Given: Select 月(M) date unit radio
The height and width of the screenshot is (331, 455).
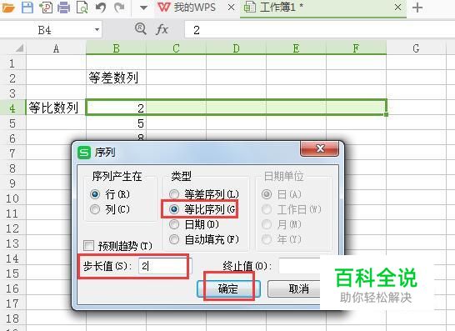Looking at the screenshot, I should coord(267,224).
